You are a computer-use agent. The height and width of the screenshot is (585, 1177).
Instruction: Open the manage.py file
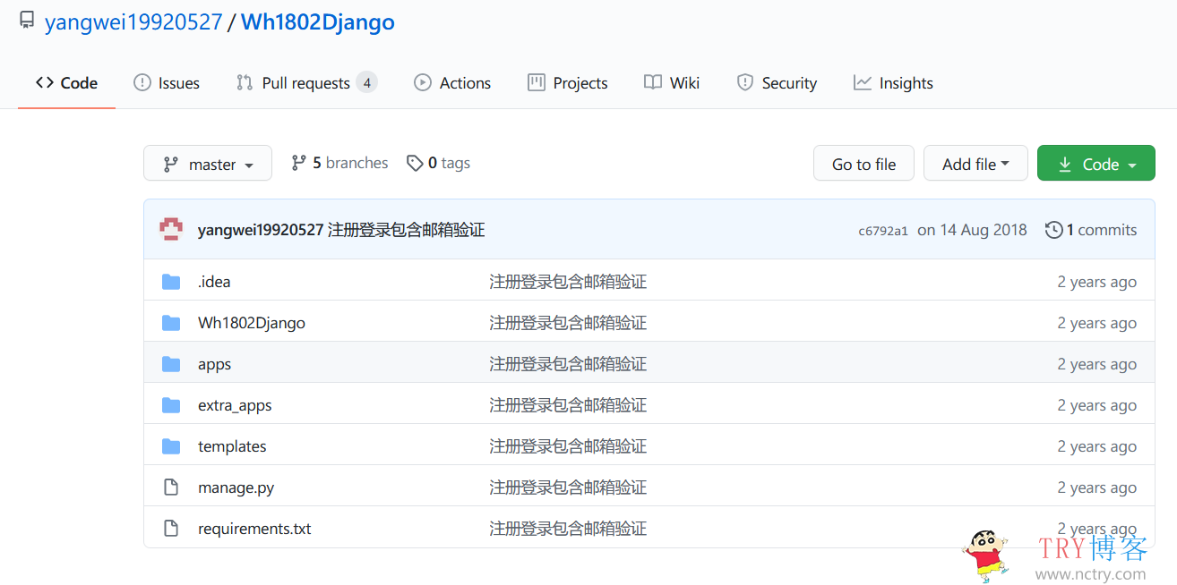pos(236,487)
